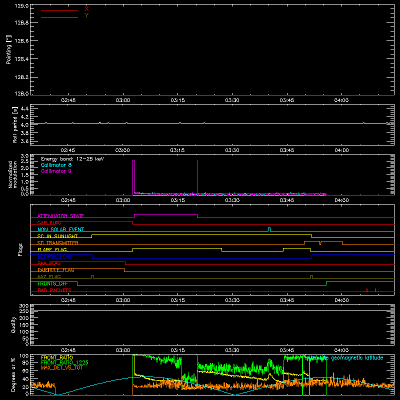Click the cyan NON_SOLAR_EVENT pulse near 03:40
This screenshot has height=400, width=400.
269,229
